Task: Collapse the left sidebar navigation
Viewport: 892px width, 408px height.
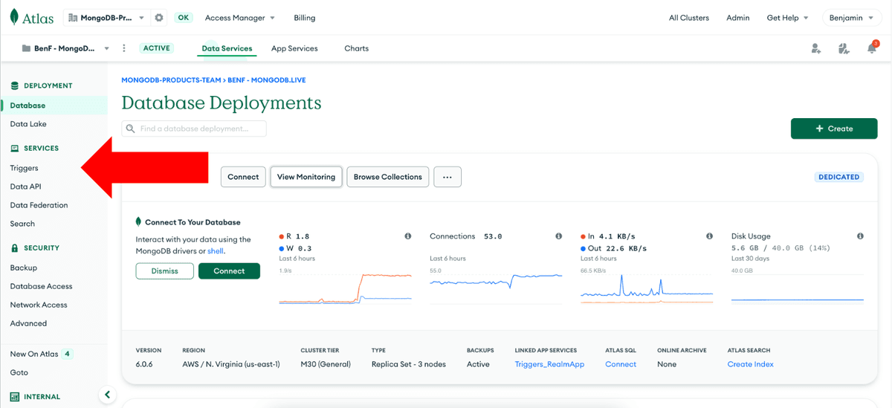Action: point(107,395)
